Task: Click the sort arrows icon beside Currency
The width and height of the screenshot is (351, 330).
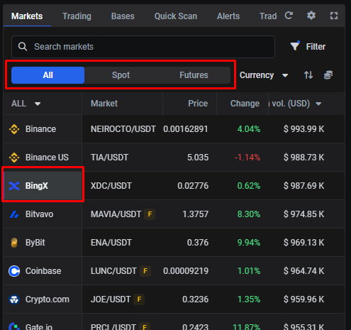Action: tap(308, 75)
